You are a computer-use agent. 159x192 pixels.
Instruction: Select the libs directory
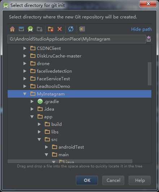tap(55, 132)
